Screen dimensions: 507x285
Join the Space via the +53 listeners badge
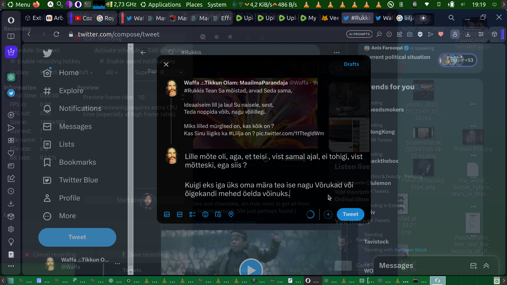click(x=458, y=60)
